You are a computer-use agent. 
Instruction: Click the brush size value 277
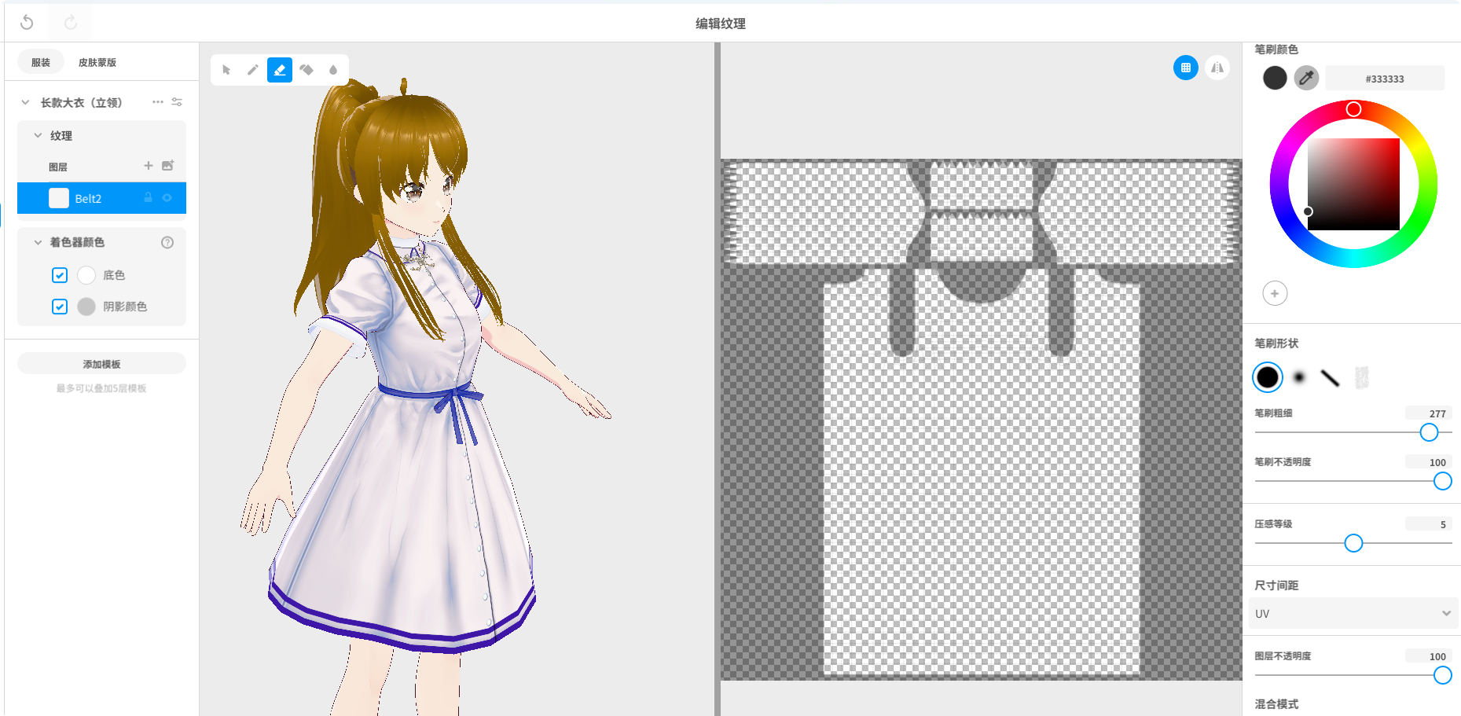[1429, 413]
